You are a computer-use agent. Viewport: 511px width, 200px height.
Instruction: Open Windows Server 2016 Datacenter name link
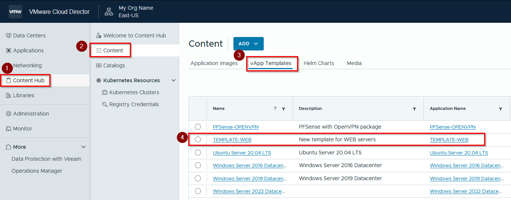pyautogui.click(x=250, y=165)
